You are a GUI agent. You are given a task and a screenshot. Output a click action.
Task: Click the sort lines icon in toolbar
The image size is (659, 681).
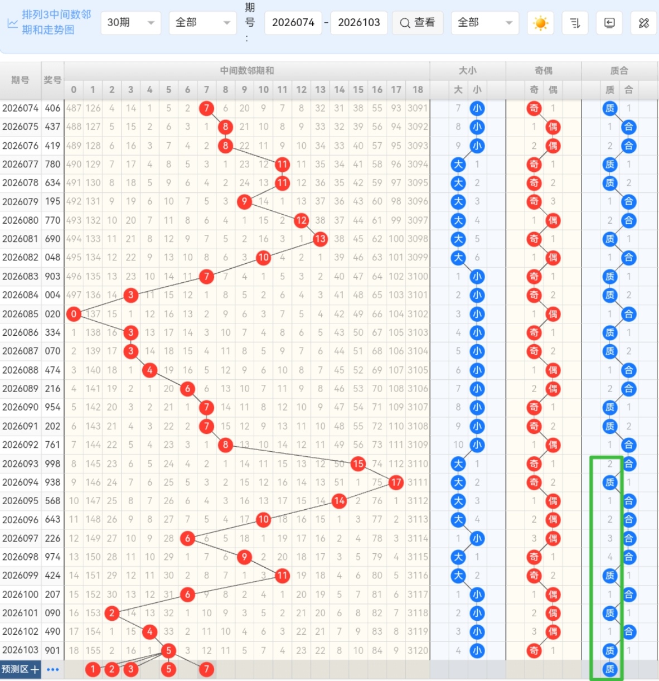pyautogui.click(x=575, y=23)
